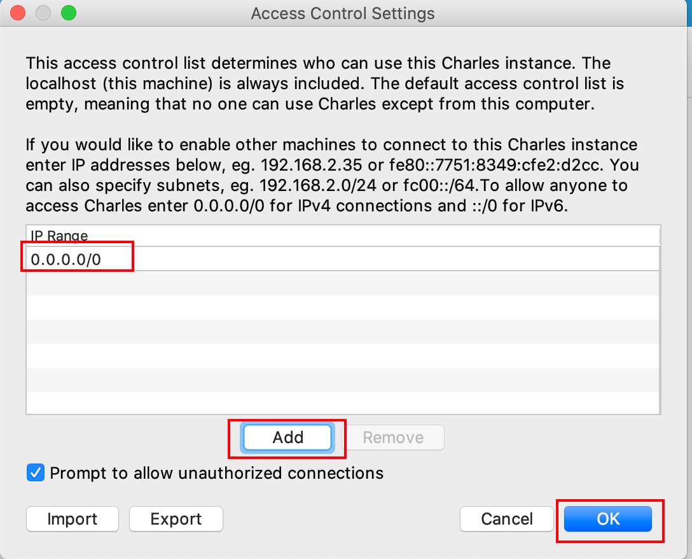
Task: Click the empty row directly below 0.0.0.0/0
Action: click(343, 283)
